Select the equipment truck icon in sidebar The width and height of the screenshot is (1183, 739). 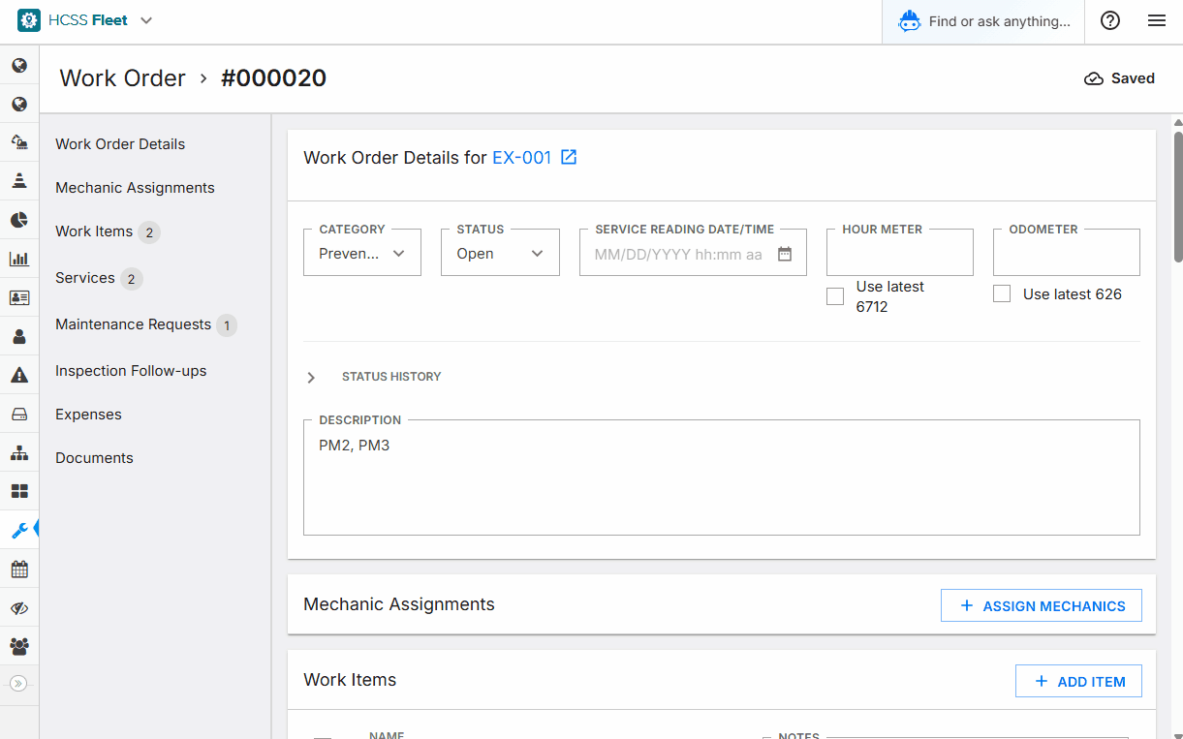[19, 141]
